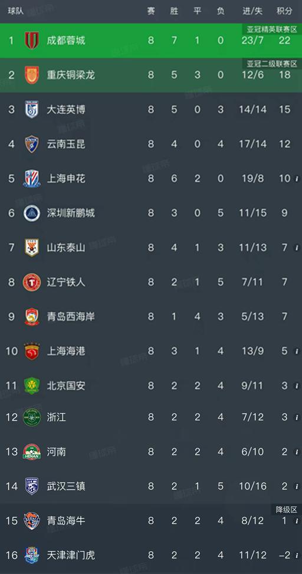
Task: Select the 云南玉昆 team name
Action: point(66,144)
